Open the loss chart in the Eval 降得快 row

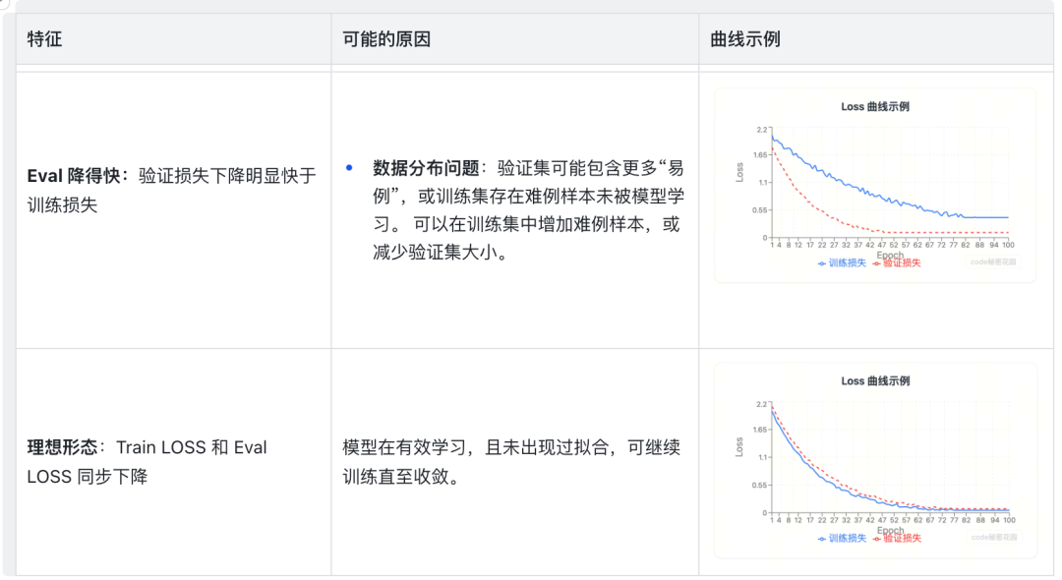875,185
